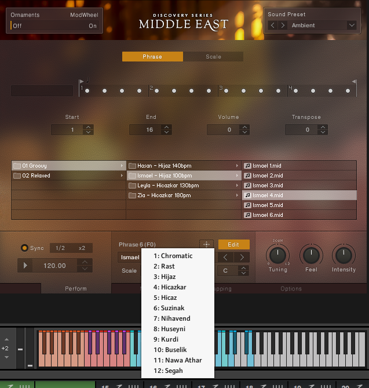
Task: Increase the Transpose value
Action: 323,127
